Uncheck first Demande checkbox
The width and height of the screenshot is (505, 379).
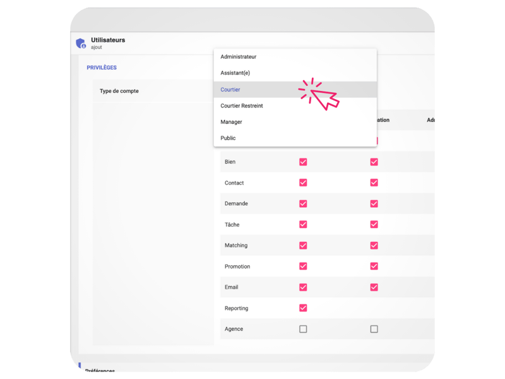pos(303,203)
